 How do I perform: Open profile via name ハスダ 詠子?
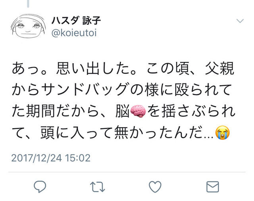(76, 21)
